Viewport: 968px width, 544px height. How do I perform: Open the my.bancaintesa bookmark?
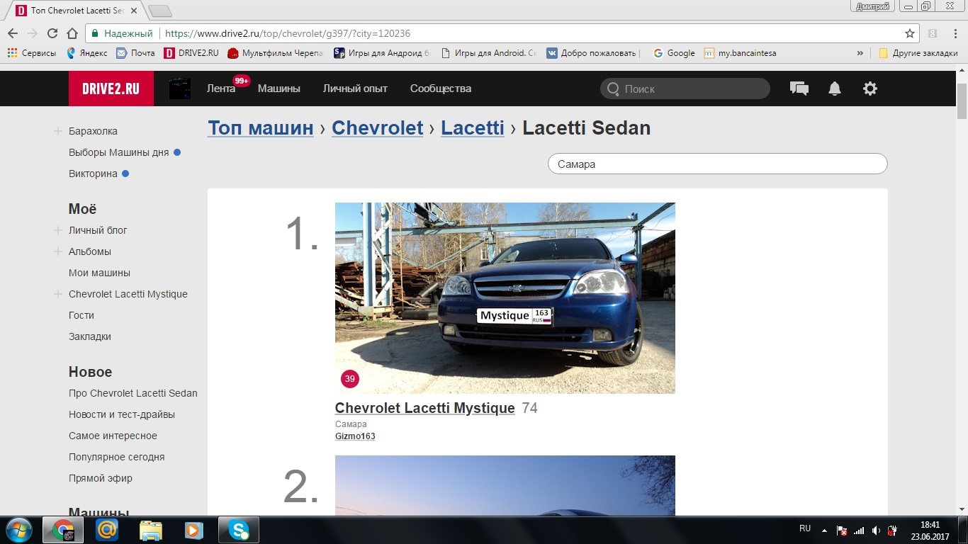[x=740, y=53]
